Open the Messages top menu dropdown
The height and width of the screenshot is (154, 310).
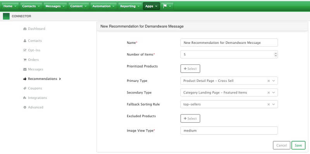pos(55,6)
